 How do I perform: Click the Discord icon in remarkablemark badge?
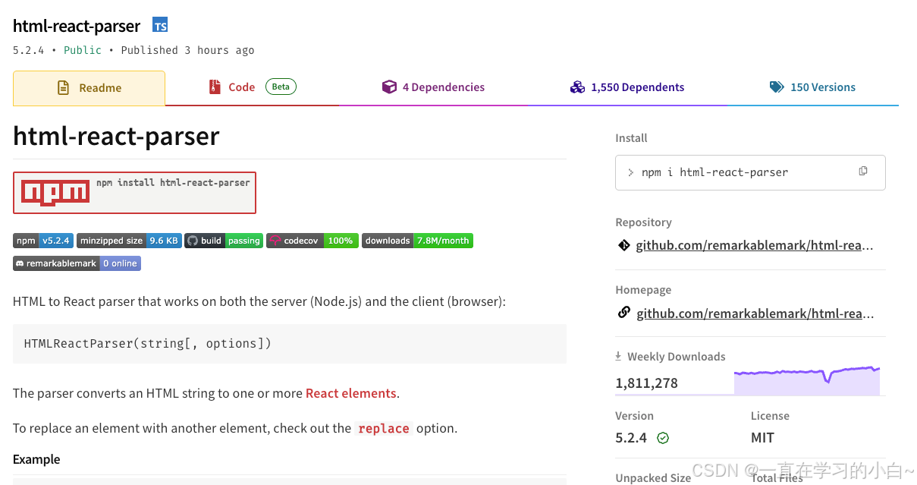tap(20, 263)
